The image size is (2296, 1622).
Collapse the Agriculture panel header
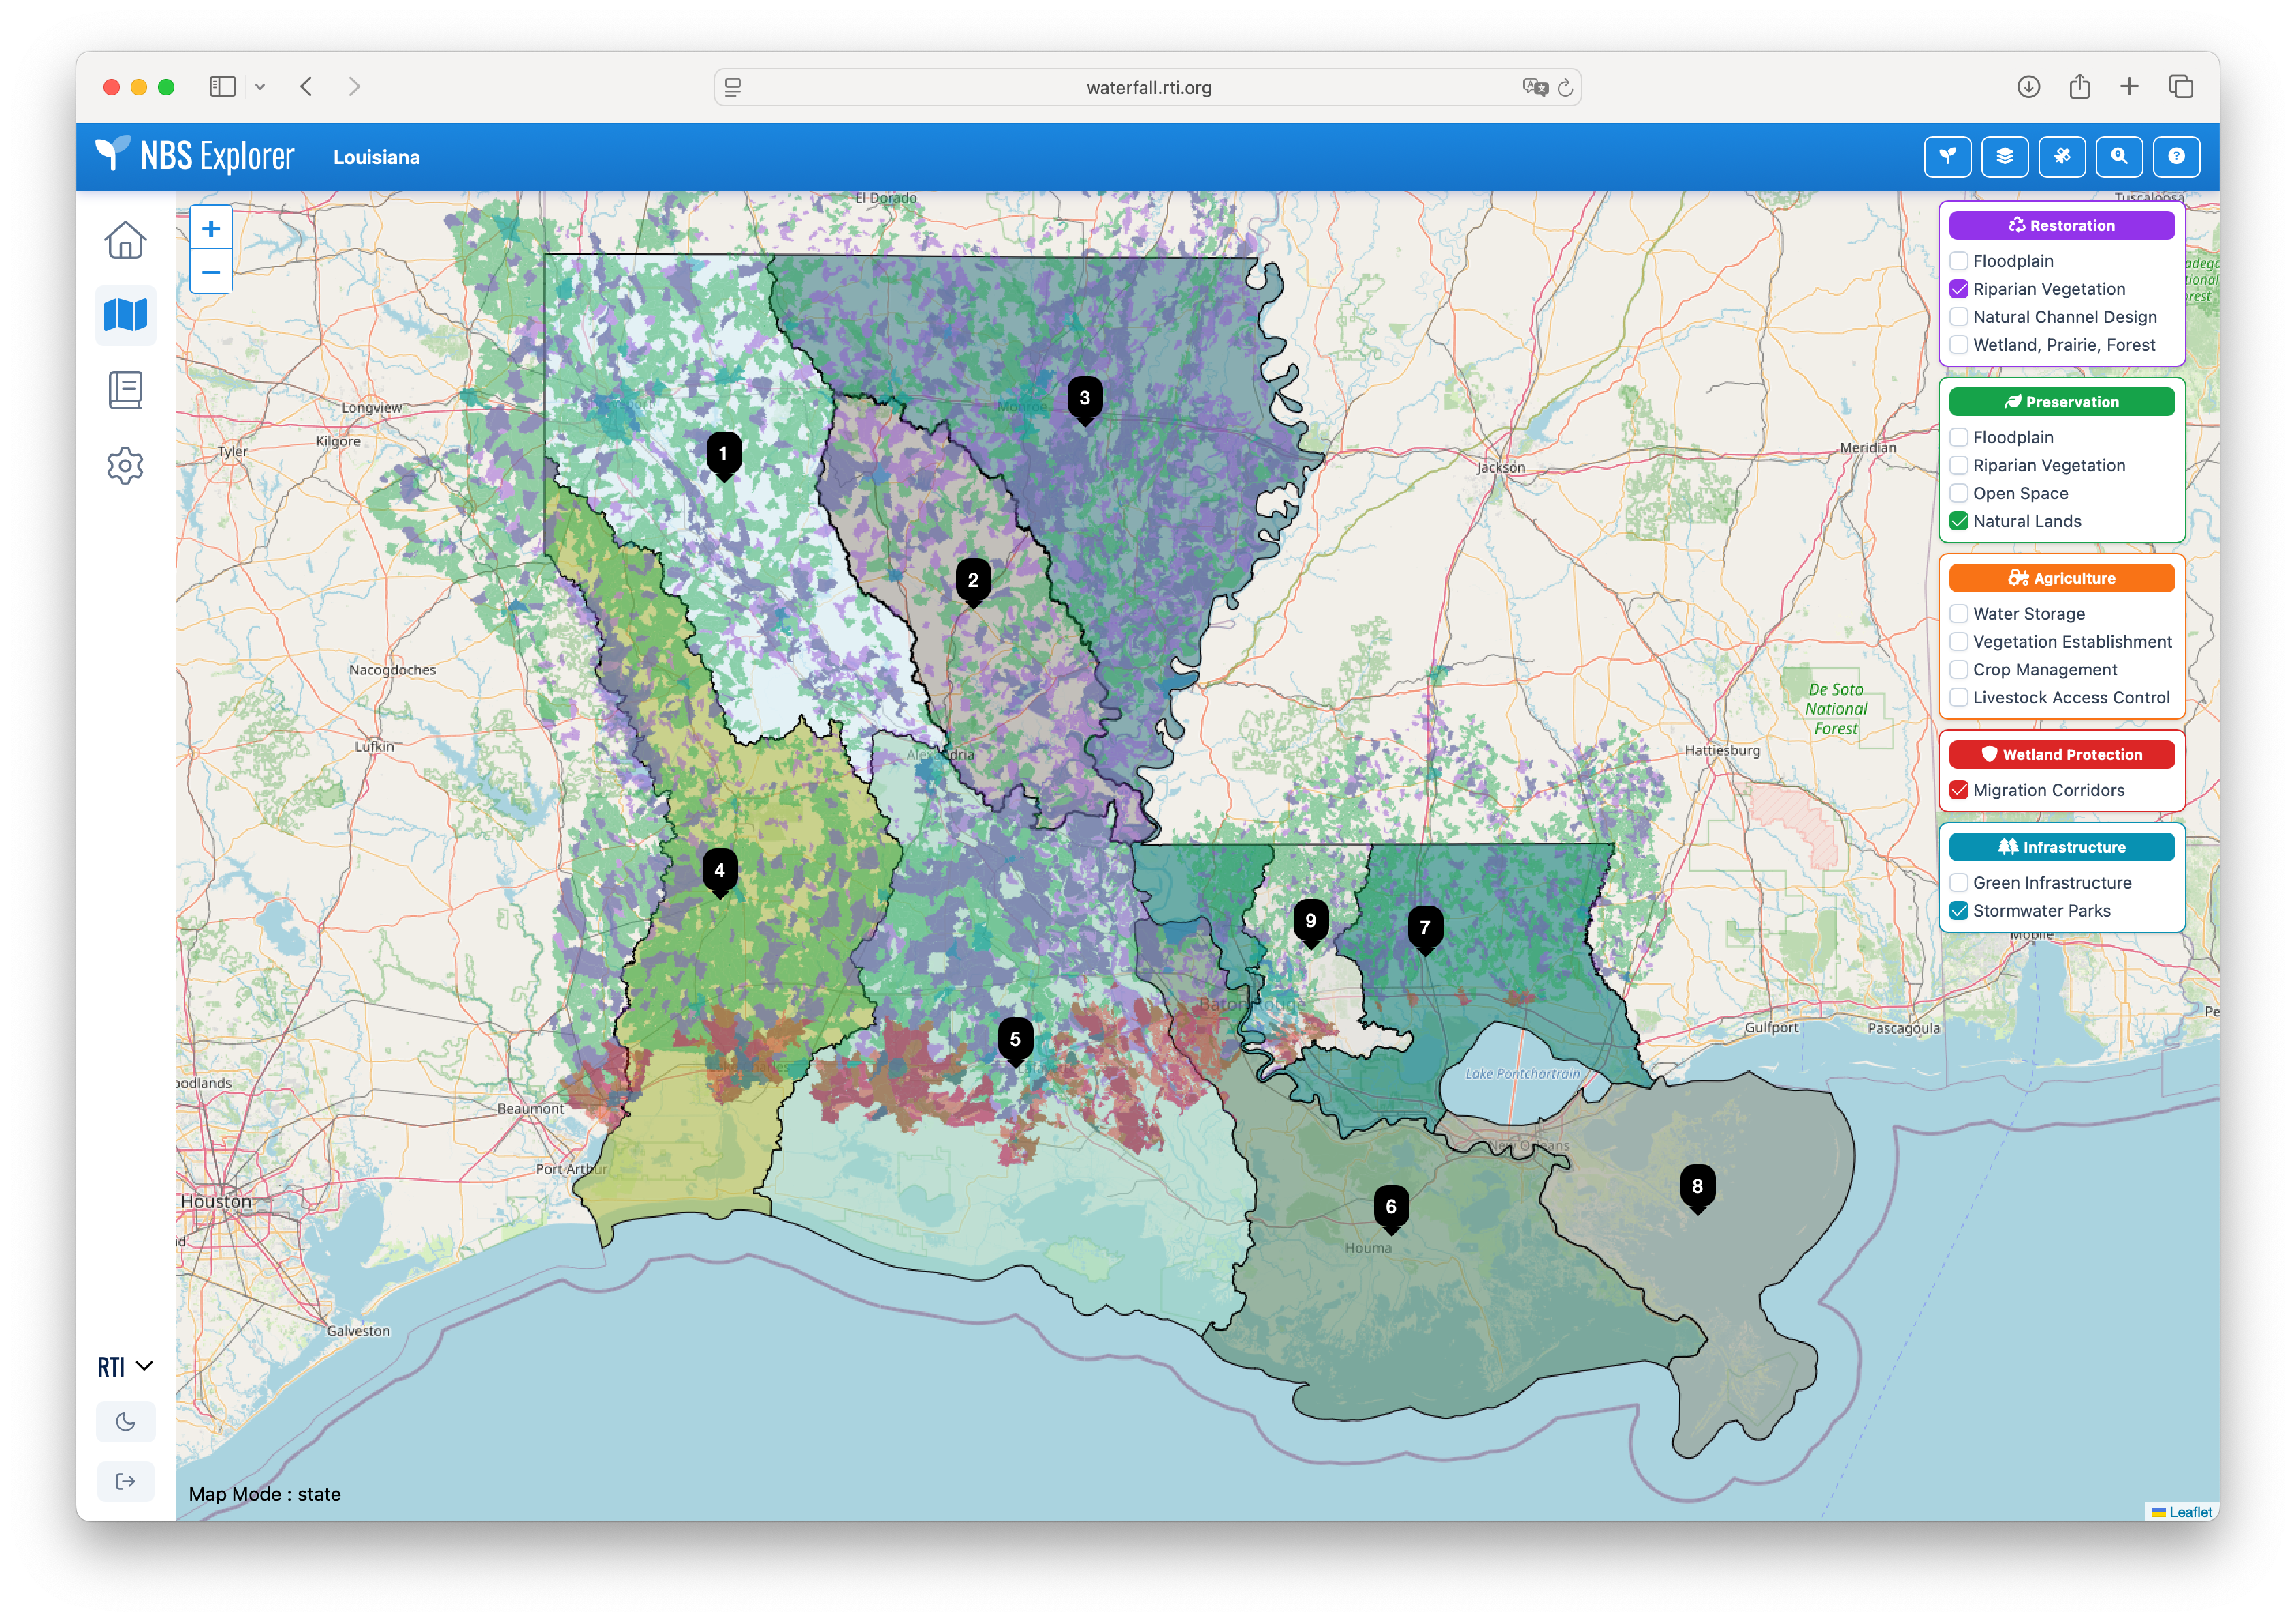[x=2062, y=578]
